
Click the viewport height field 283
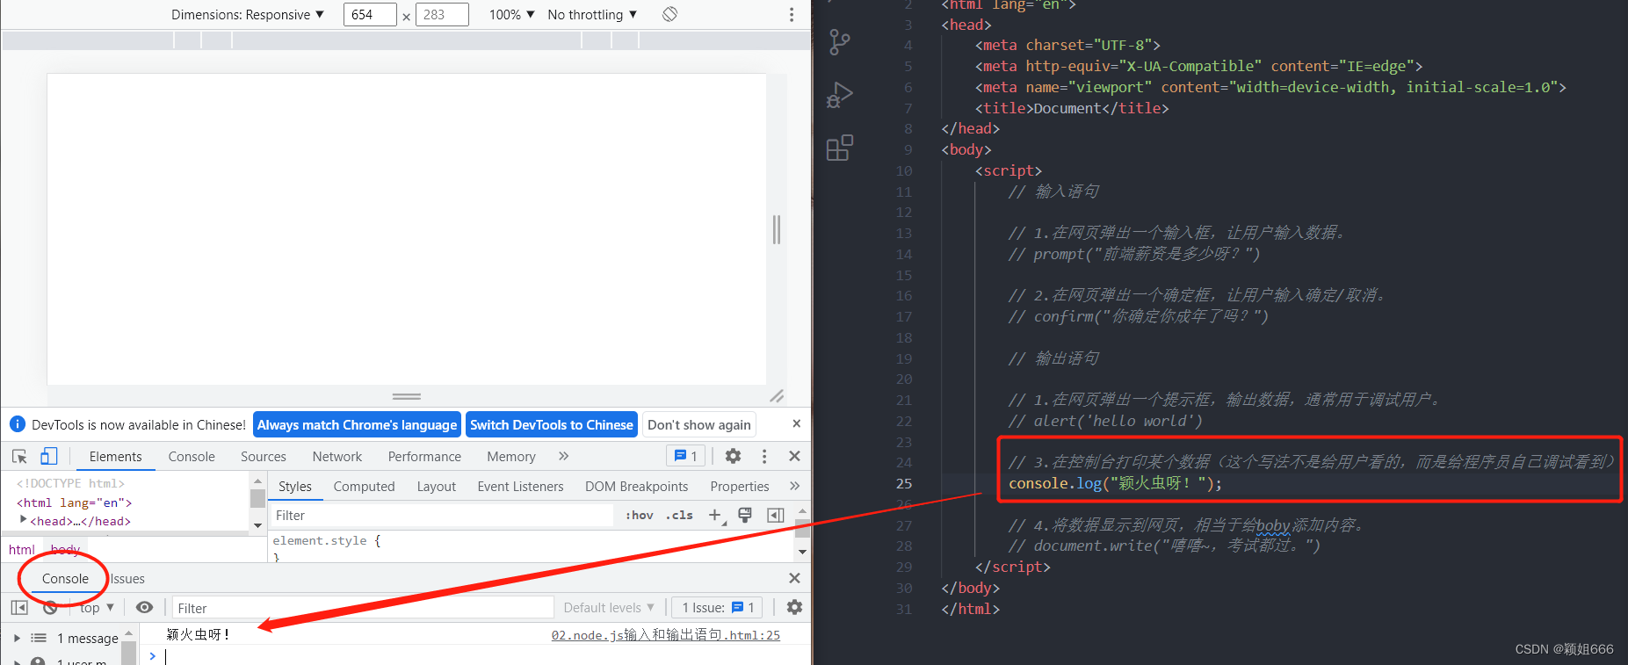point(442,14)
